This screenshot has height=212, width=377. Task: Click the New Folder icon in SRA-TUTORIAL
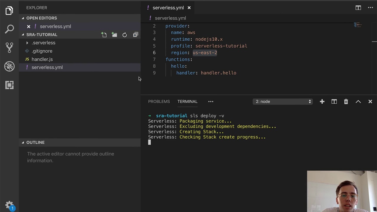point(115,35)
